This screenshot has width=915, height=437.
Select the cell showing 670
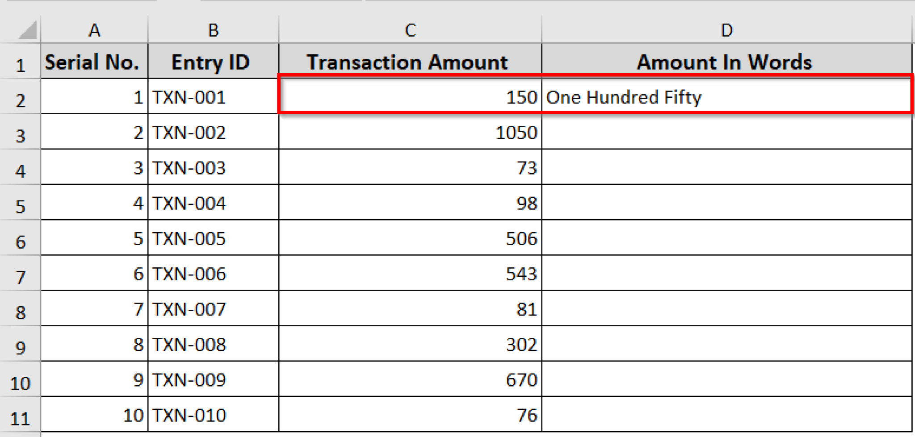click(409, 380)
